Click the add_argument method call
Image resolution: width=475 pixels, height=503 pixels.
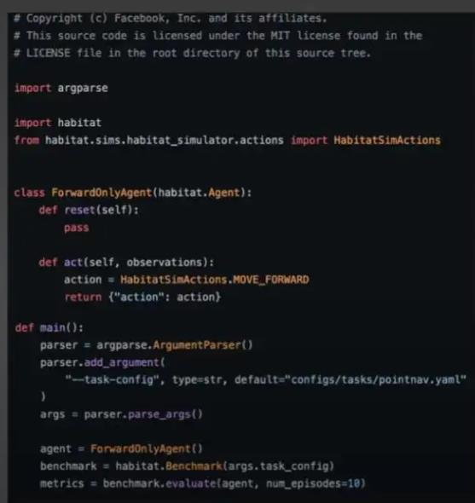pos(125,362)
